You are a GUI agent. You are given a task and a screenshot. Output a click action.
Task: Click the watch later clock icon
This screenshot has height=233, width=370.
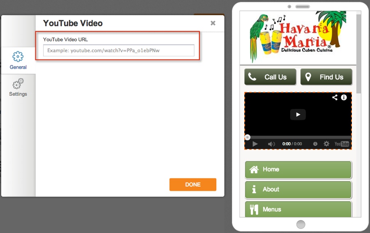click(315, 144)
